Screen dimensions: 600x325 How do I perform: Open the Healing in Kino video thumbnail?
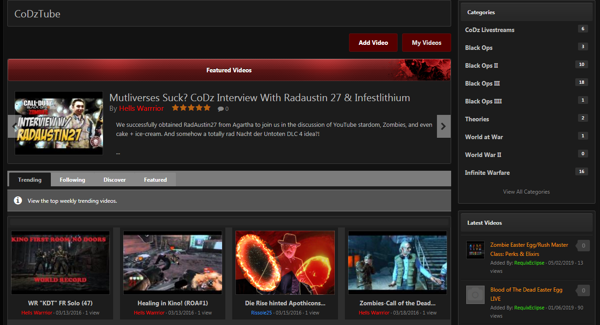(x=173, y=263)
